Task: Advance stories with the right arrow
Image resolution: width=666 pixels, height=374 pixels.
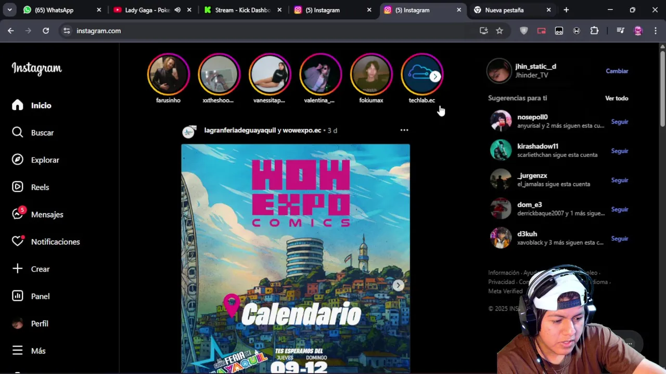Action: tap(435, 76)
